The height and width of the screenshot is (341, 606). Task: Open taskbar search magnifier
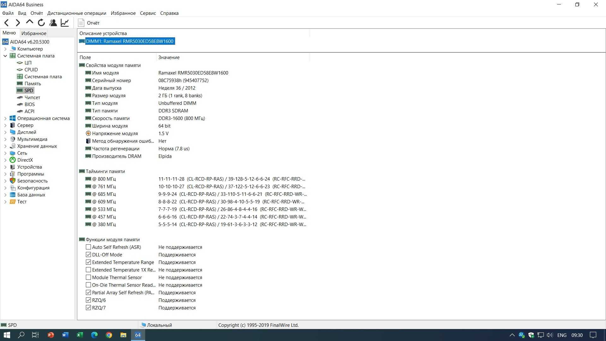tap(21, 335)
